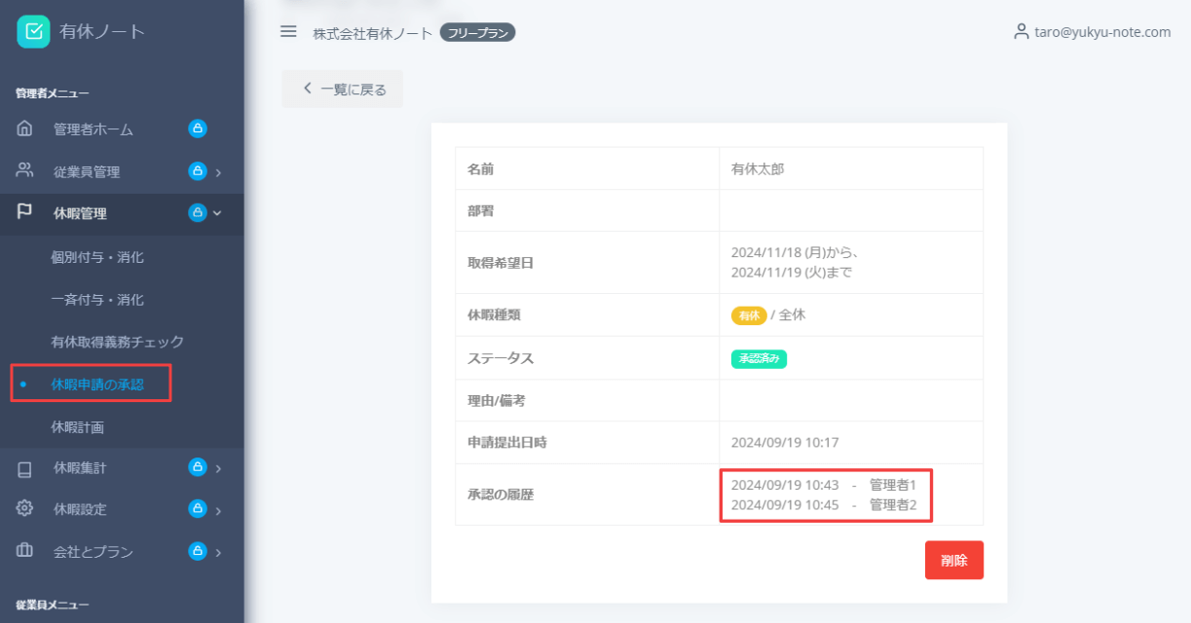Click the home icon for 管理者ホーム
This screenshot has width=1191, height=623.
tap(25, 128)
